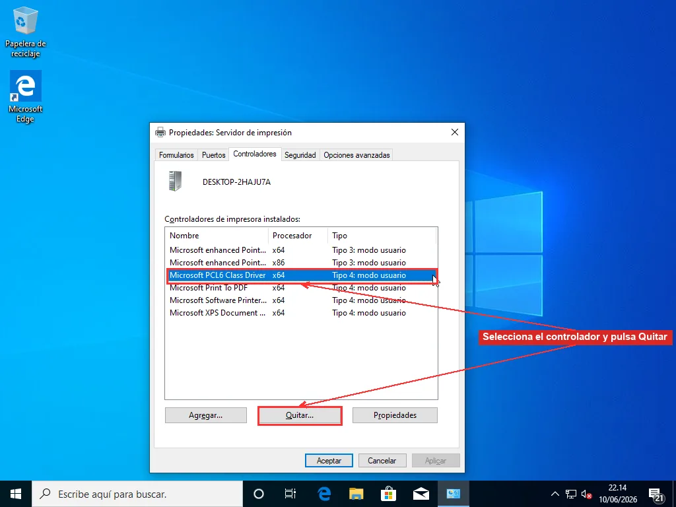Click the muted volume tray icon
This screenshot has width=676, height=507.
click(x=586, y=494)
